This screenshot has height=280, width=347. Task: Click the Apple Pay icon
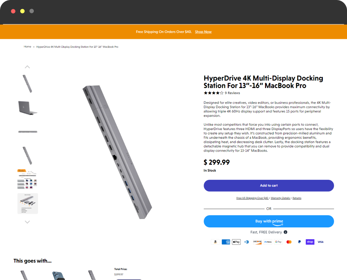[236, 242]
